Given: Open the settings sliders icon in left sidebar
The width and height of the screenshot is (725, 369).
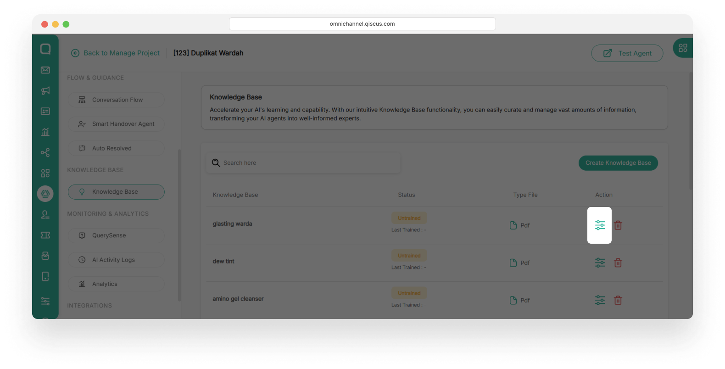Looking at the screenshot, I should [45, 301].
